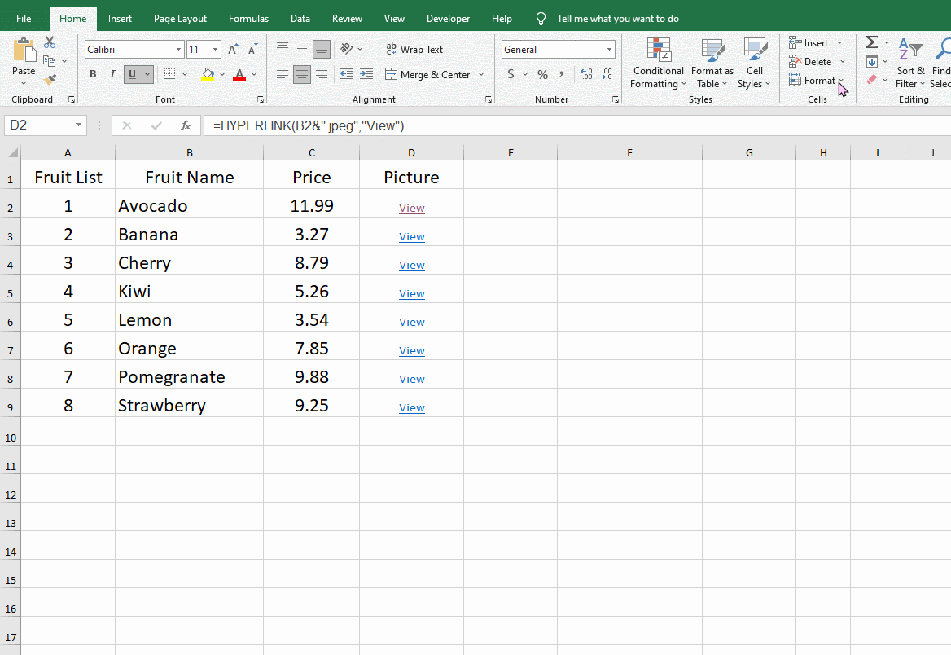The width and height of the screenshot is (951, 655).
Task: Open the Format as Table gallery
Action: (712, 63)
